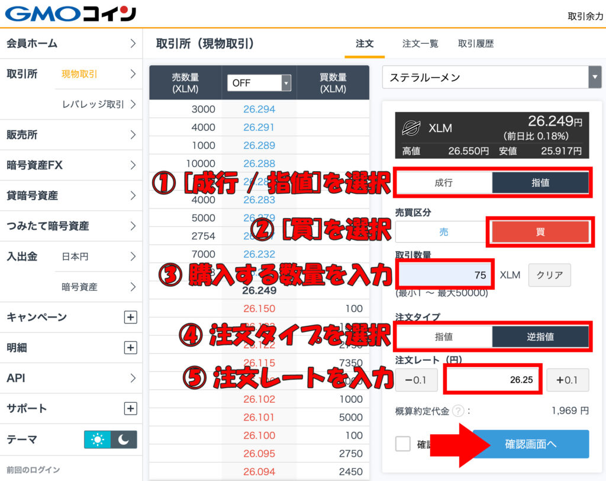This screenshot has width=606, height=481.
Task: Select the 注文 tab
Action: click(x=365, y=44)
